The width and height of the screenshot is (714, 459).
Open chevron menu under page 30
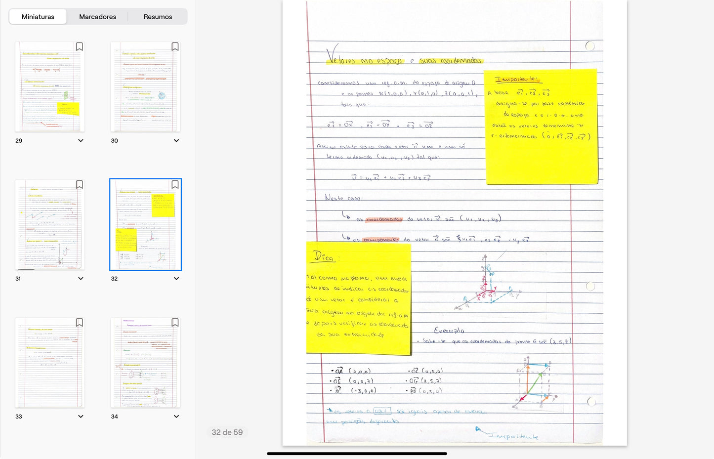click(x=176, y=141)
